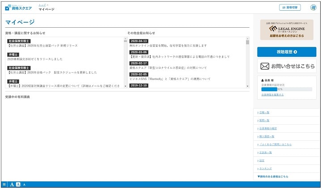Click the envelope icon in お問い合せはこちら
The height and width of the screenshot is (189, 322).
pos(264,66)
